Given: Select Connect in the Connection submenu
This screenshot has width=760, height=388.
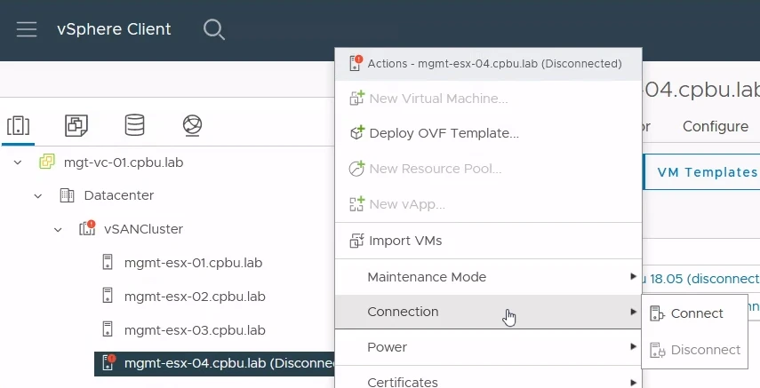Looking at the screenshot, I should pyautogui.click(x=694, y=313).
